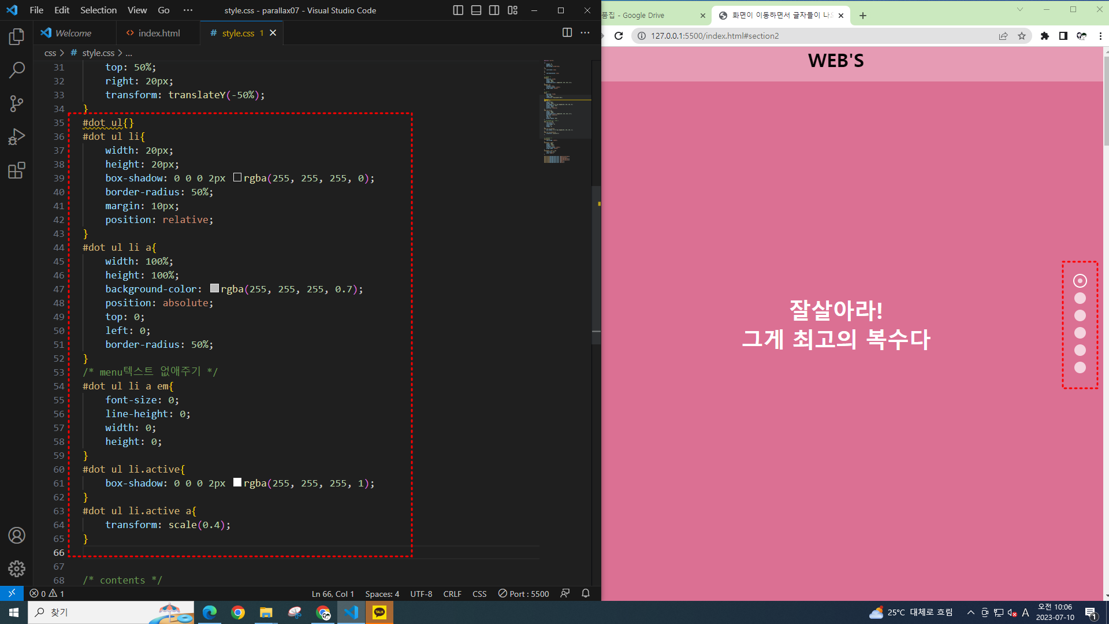This screenshot has width=1109, height=624.
Task: Expand the css breadcrumb folder
Action: 50,53
